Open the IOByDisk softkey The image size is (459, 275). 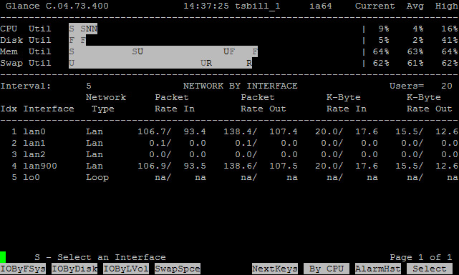click(74, 269)
